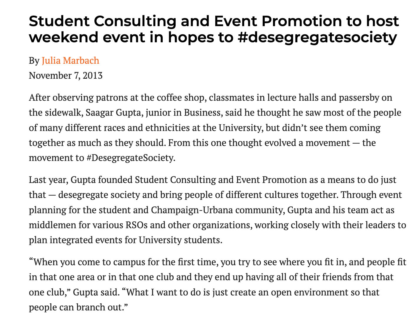The width and height of the screenshot is (413, 316).
Task: Click the November 7, 2013 publish date
Action: [x=66, y=75]
